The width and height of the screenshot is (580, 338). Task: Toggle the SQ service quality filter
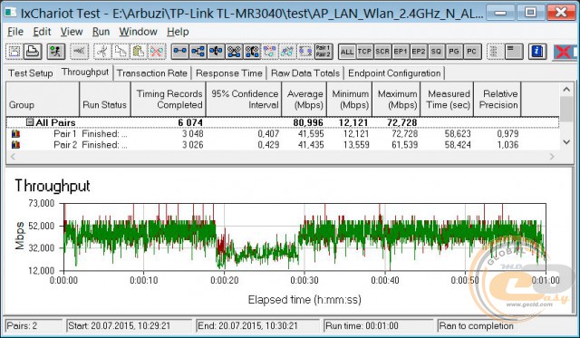[x=436, y=52]
